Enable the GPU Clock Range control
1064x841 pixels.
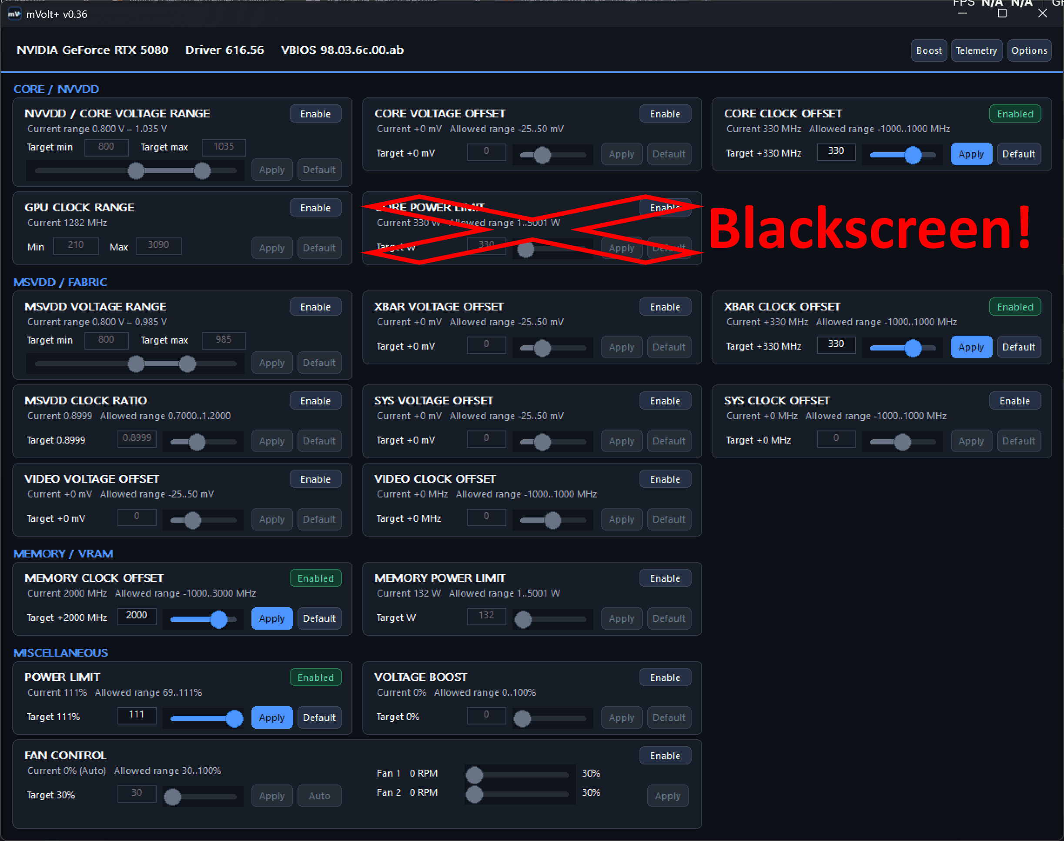click(315, 208)
